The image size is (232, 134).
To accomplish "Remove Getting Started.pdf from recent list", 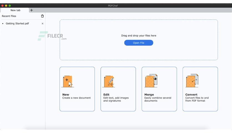I will coord(42,24).
